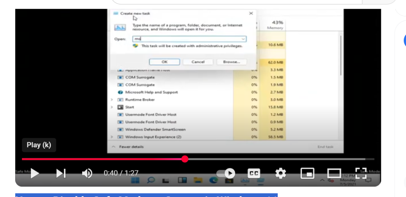Open the dropdown arrow of the Open field

tap(243, 39)
